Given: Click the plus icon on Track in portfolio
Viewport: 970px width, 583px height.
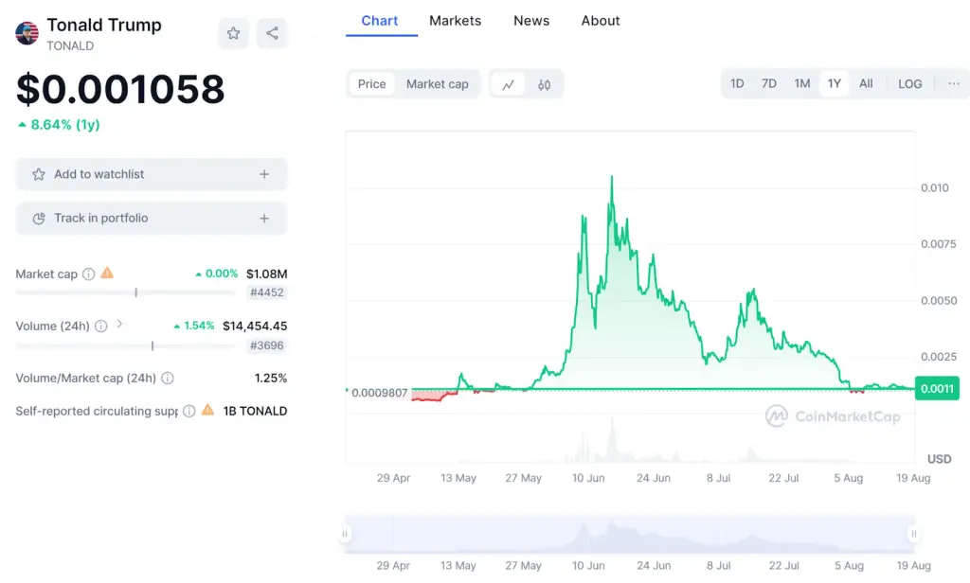Looking at the screenshot, I should coord(264,219).
